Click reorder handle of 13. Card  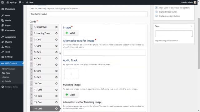point(31,102)
